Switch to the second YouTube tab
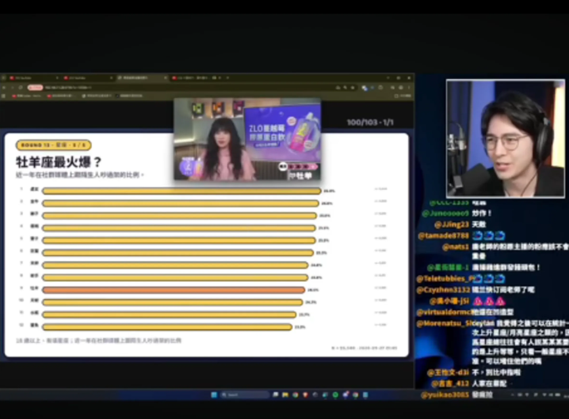 coord(88,78)
